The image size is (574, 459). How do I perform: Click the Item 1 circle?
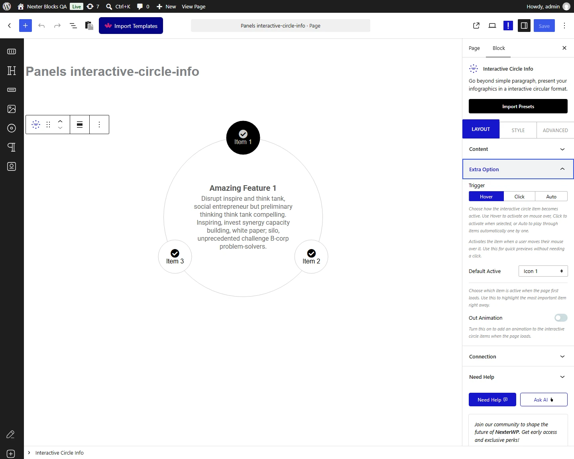243,138
